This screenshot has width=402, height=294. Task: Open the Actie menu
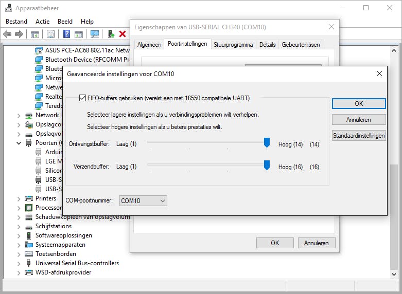tap(43, 22)
